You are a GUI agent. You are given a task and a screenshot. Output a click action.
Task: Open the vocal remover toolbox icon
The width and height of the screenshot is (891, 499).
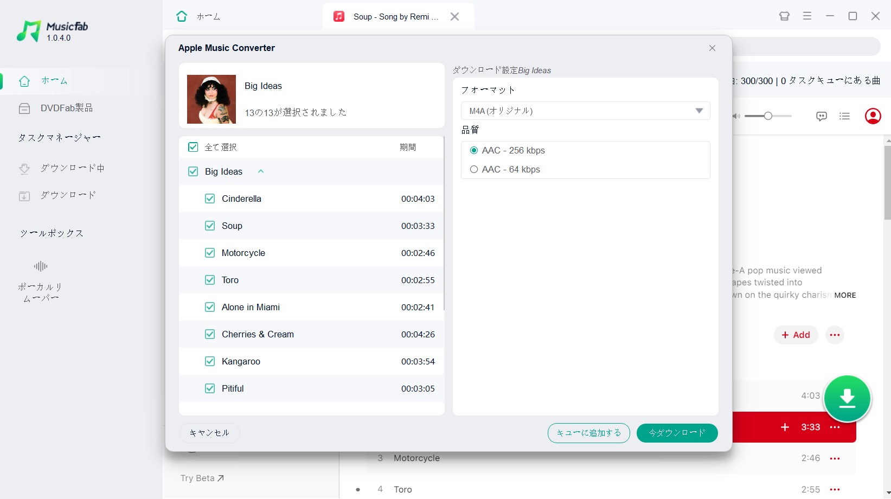pyautogui.click(x=41, y=266)
